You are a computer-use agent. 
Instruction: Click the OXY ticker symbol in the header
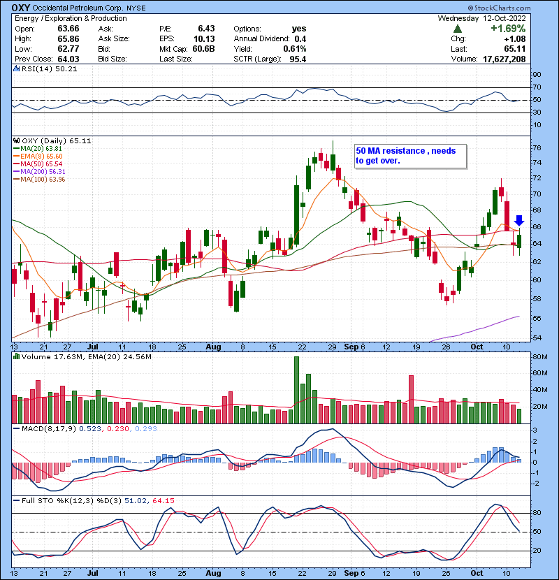[21, 8]
